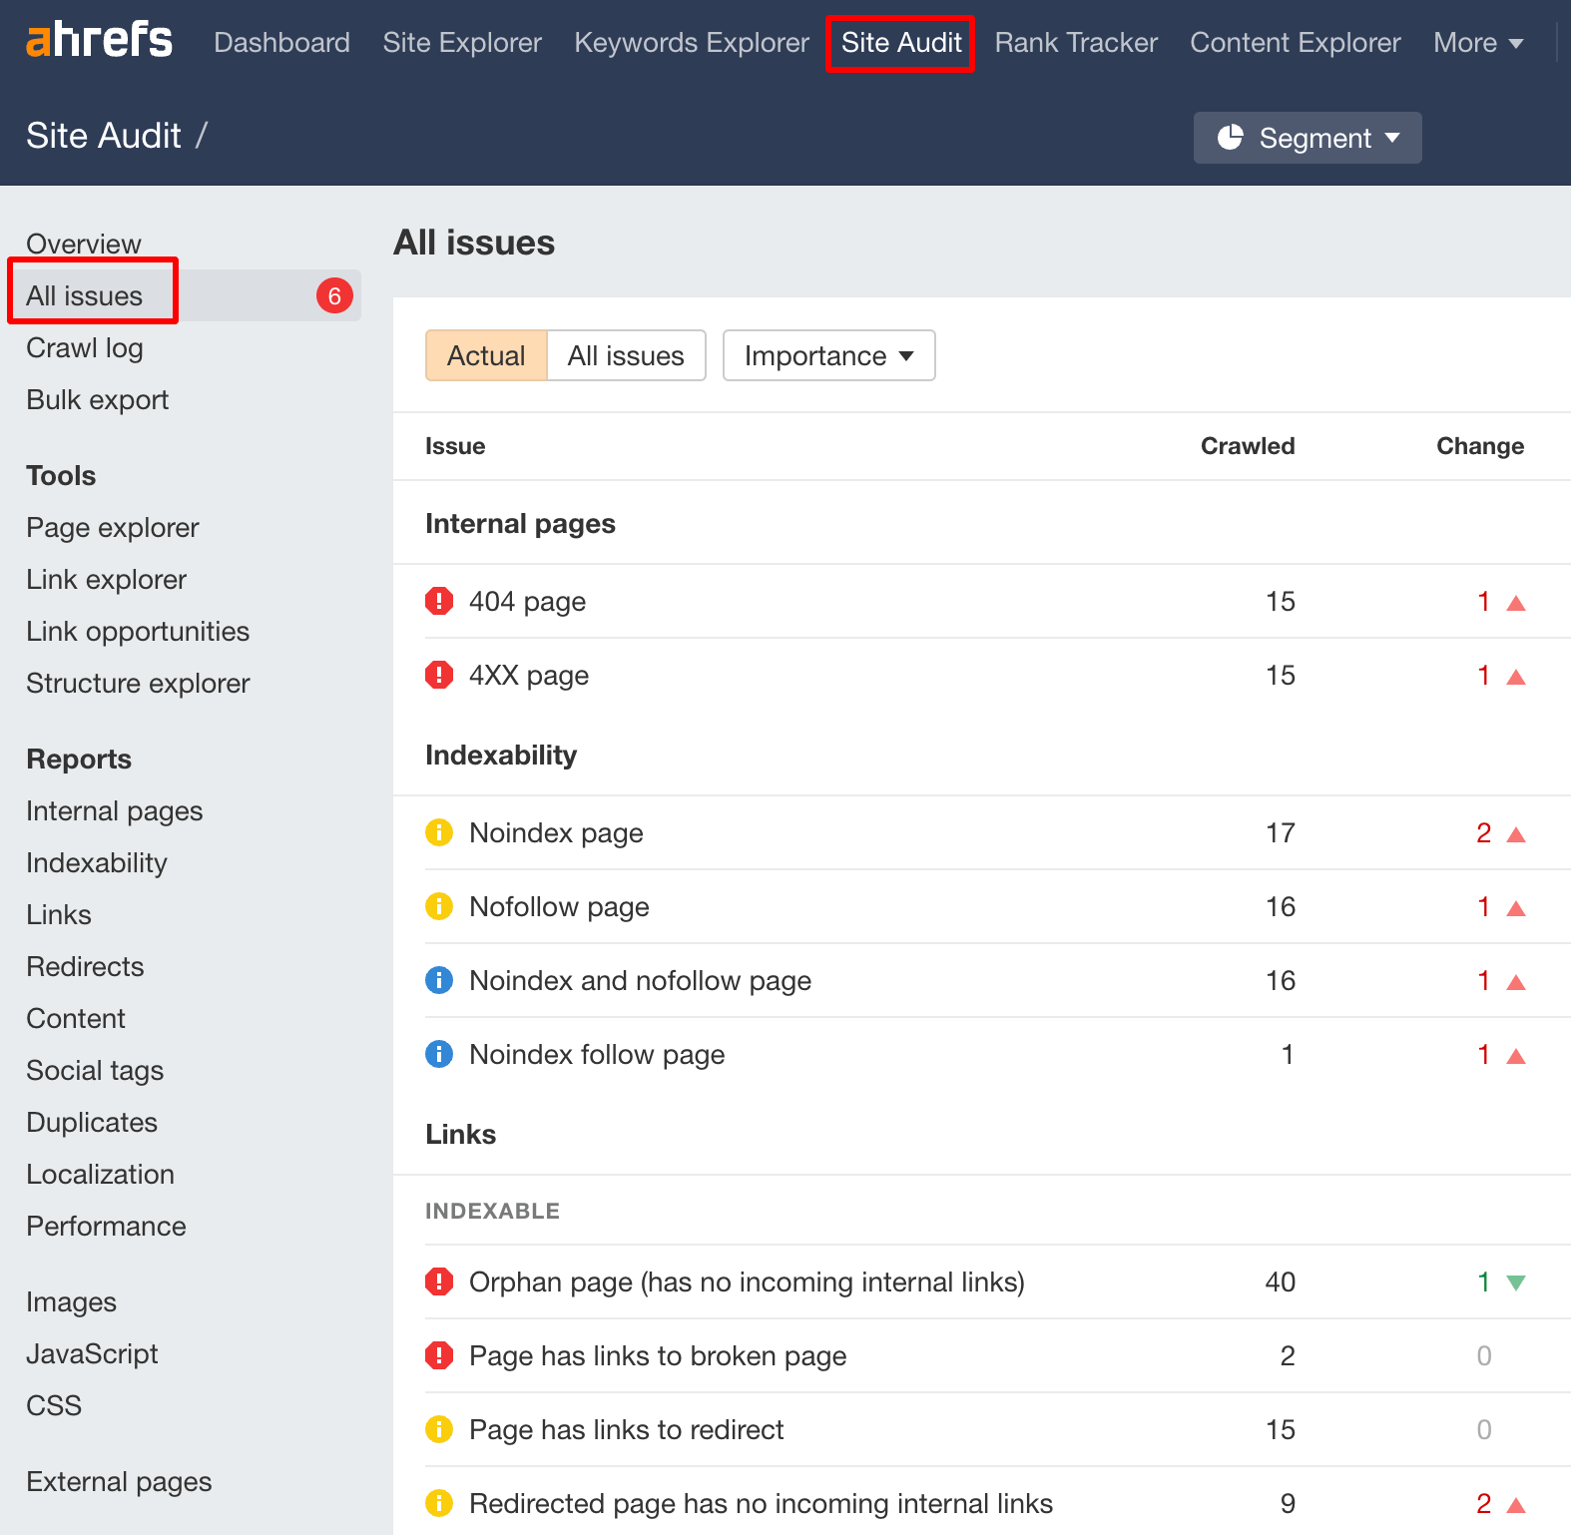Click red error icon beside Orphan page

point(439,1281)
